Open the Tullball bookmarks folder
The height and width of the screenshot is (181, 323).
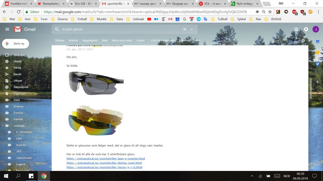pyautogui.click(x=220, y=19)
